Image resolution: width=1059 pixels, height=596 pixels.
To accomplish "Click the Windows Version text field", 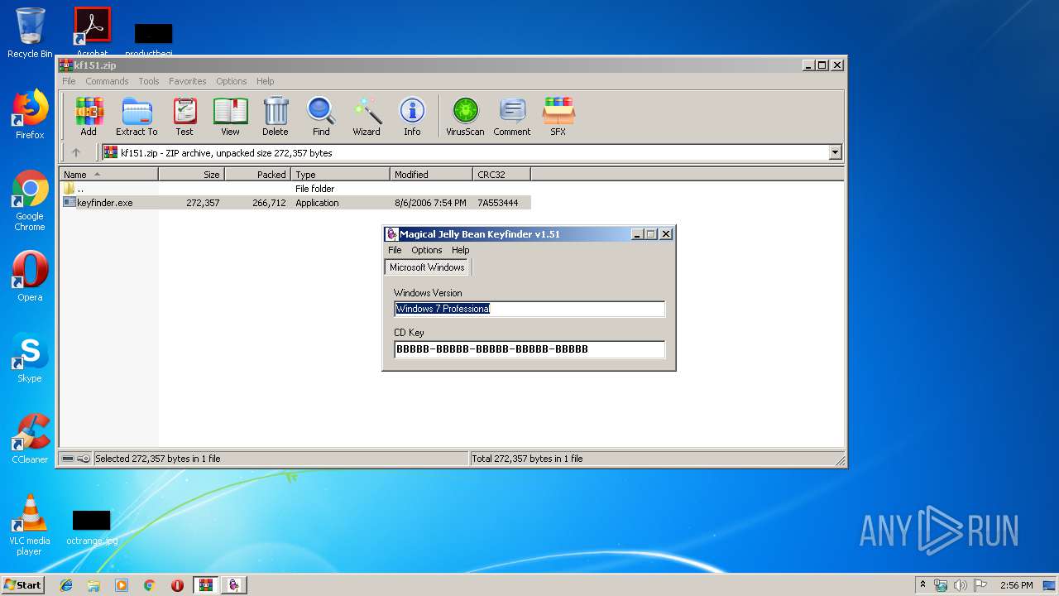I will (529, 309).
